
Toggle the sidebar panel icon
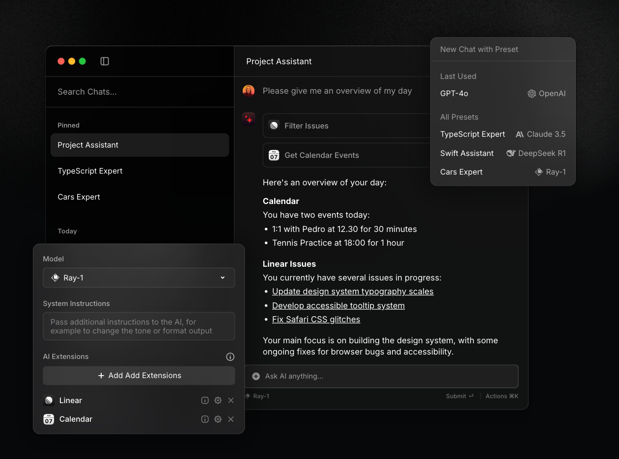pos(105,61)
